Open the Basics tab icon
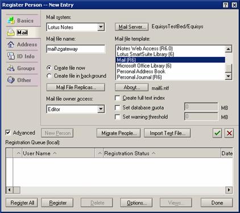This screenshot has width=240, height=213. point(11,21)
